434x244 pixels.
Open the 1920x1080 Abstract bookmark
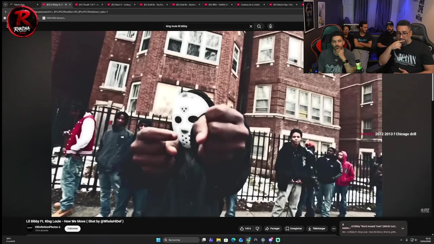coord(54,18)
